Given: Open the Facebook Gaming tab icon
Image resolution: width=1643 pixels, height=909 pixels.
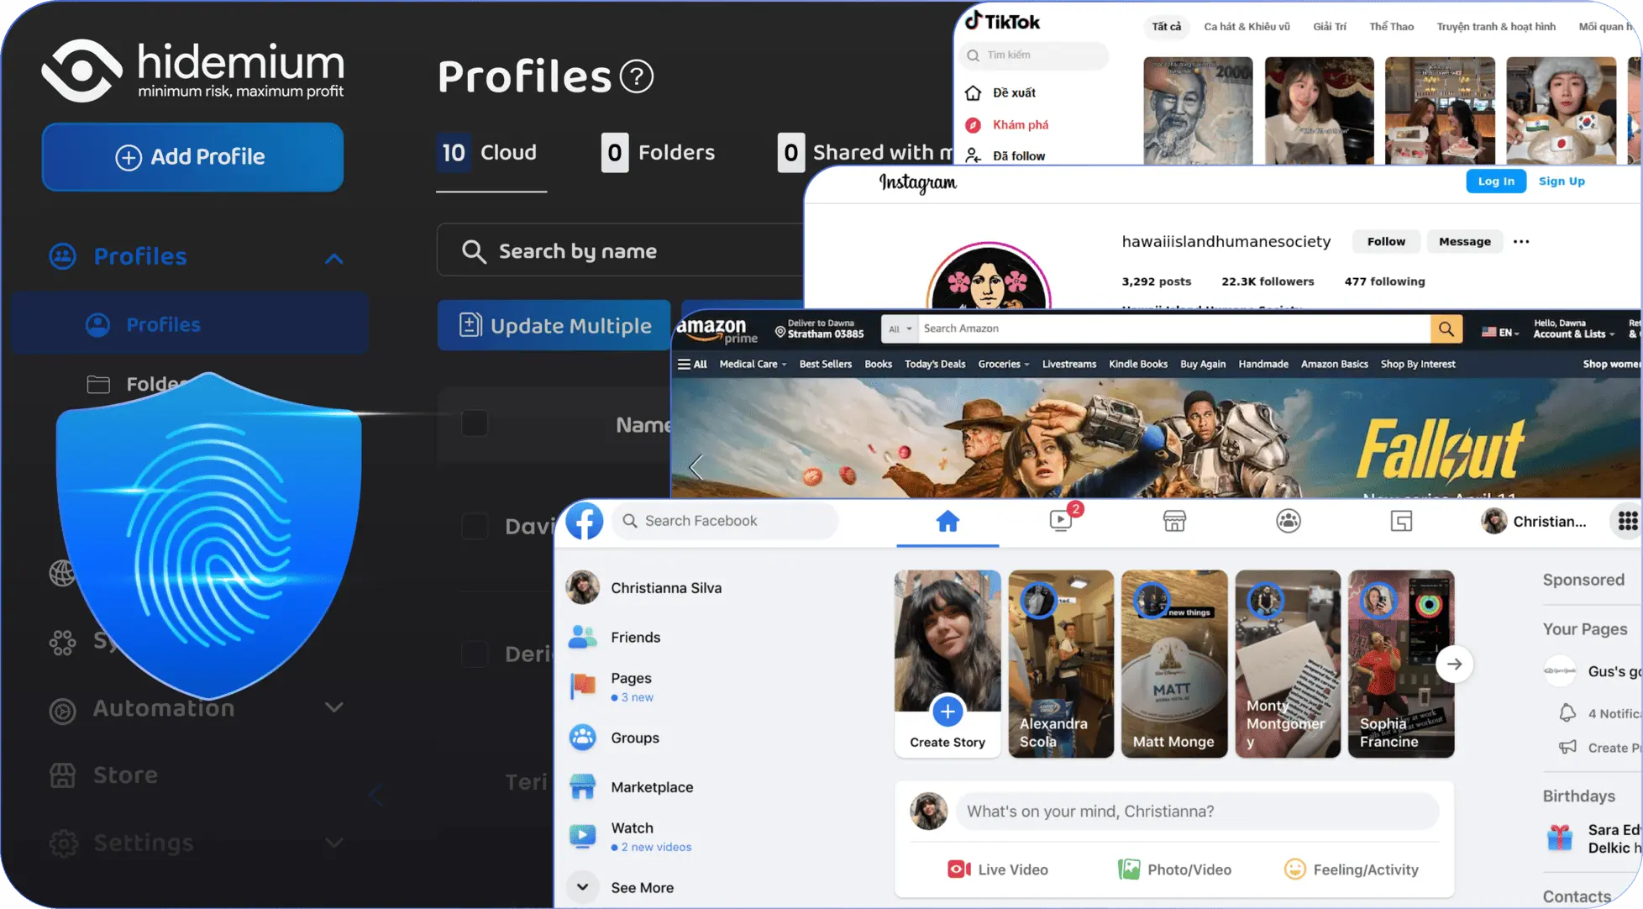Looking at the screenshot, I should pos(1401,522).
